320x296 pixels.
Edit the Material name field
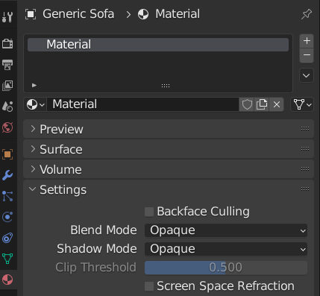pyautogui.click(x=143, y=104)
